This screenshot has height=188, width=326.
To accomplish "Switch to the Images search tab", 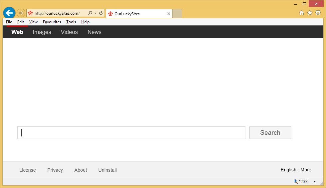I will [42, 32].
